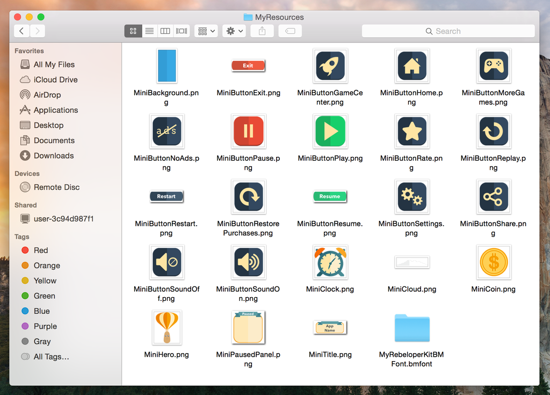Image resolution: width=550 pixels, height=395 pixels.
Task: Open Desktop in sidebar
Action: (66, 125)
